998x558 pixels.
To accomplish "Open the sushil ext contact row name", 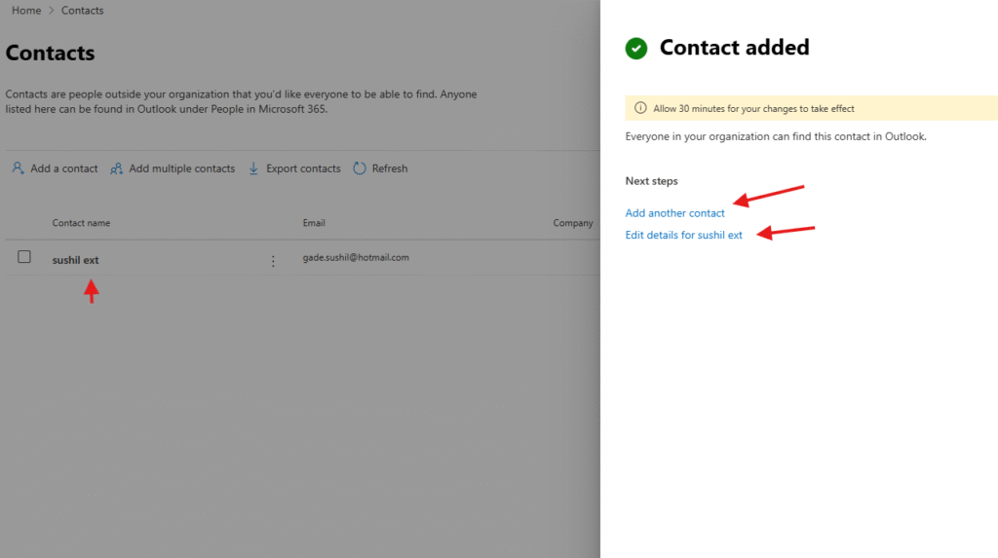I will [x=76, y=260].
